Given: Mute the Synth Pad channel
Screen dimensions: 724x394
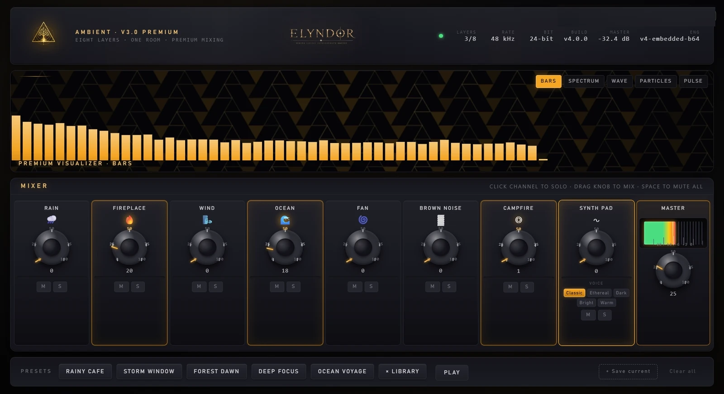Looking at the screenshot, I should (588, 315).
